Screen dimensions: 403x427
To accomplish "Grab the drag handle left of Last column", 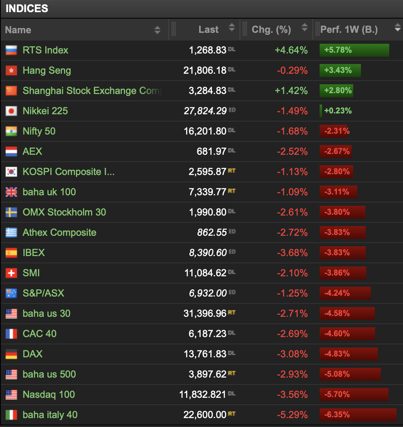I will 173,29.
